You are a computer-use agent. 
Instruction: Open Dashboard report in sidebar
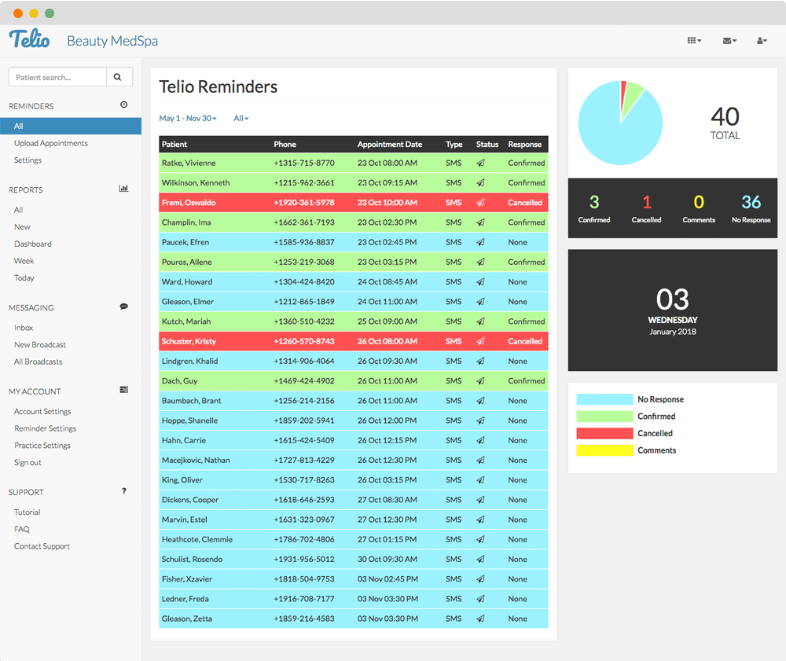[x=32, y=244]
